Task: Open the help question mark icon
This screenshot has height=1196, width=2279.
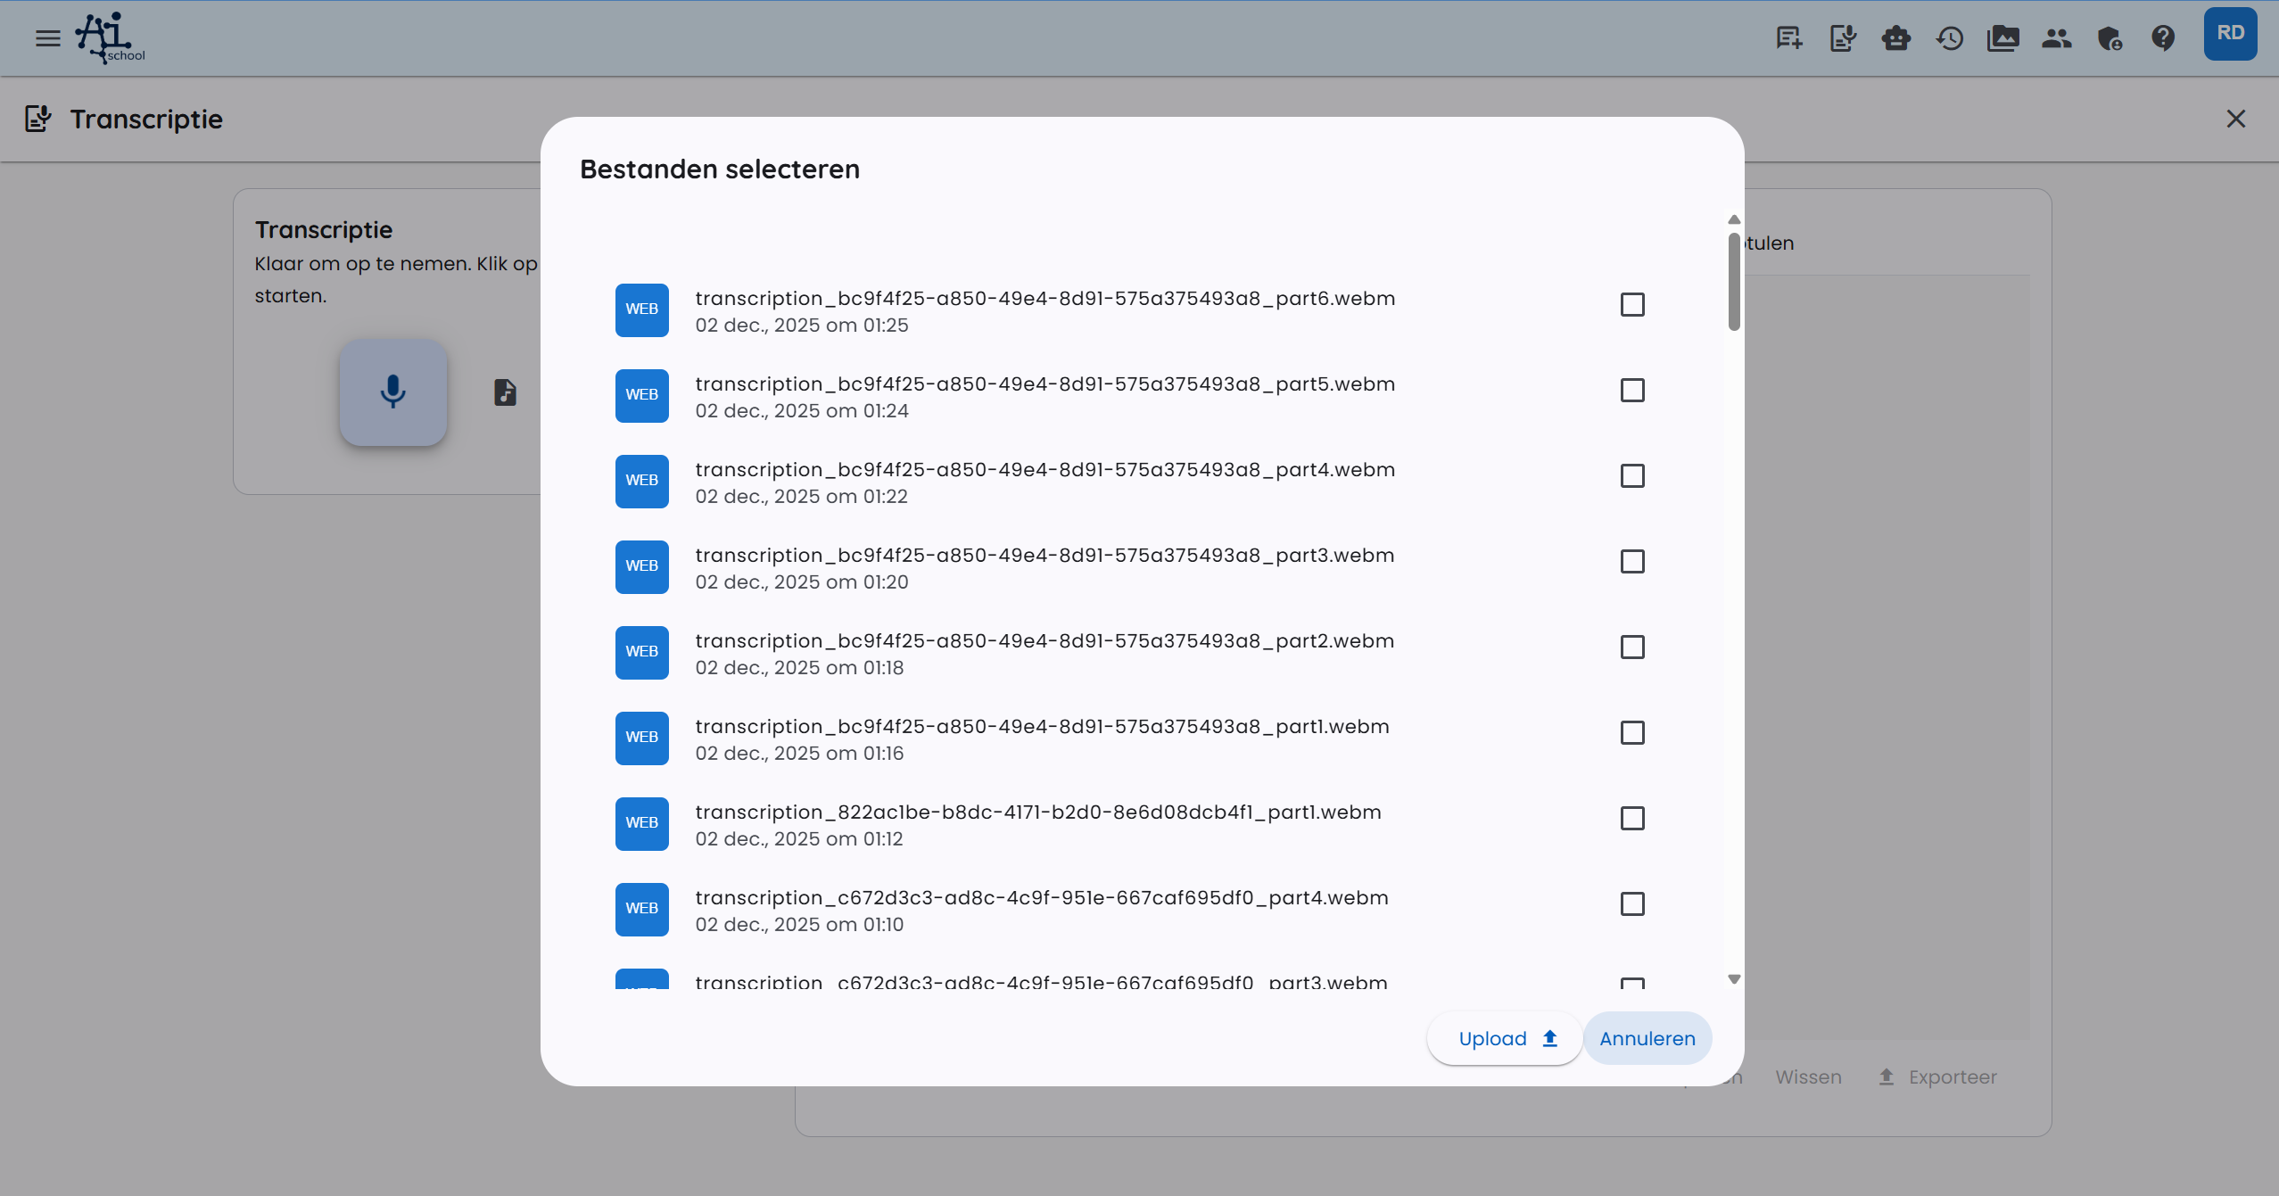Action: point(2165,38)
